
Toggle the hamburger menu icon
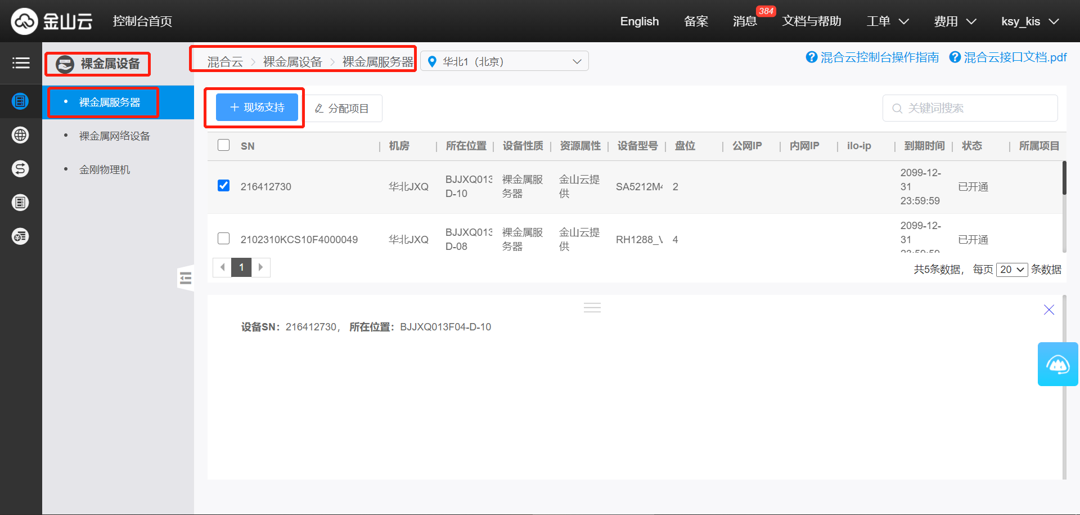(21, 63)
